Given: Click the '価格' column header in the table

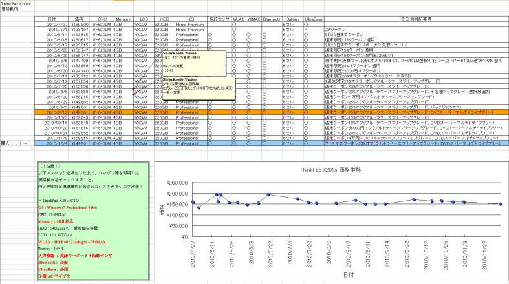Looking at the screenshot, I should pos(79,19).
